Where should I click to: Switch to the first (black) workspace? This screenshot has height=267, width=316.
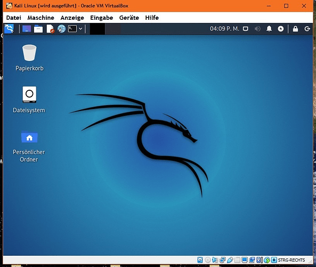click(98, 29)
